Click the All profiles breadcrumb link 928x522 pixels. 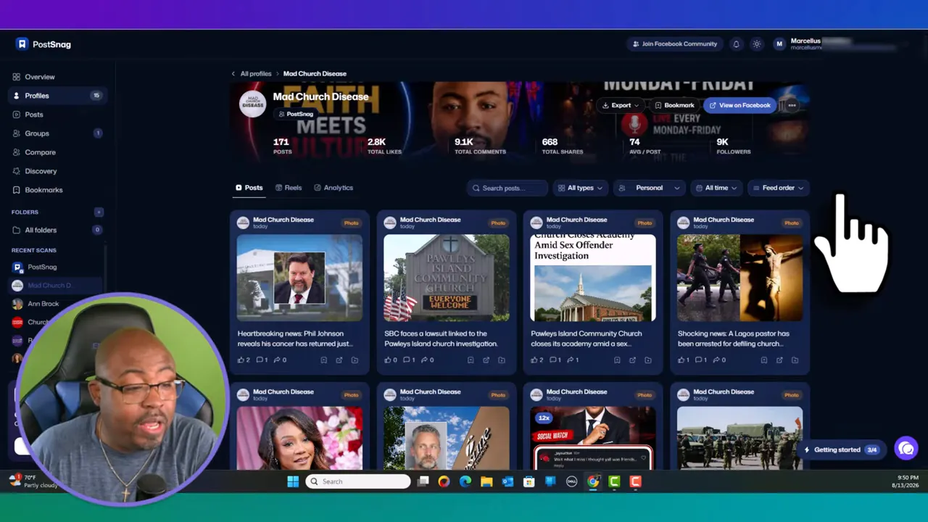(256, 74)
